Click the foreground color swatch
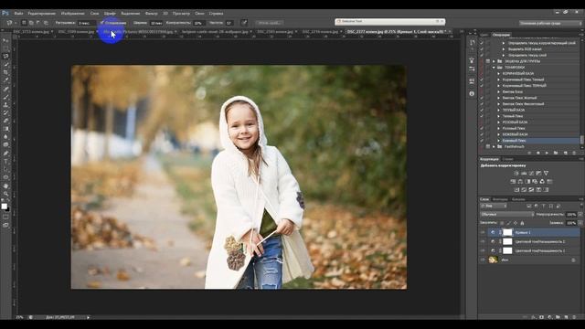 4,206
